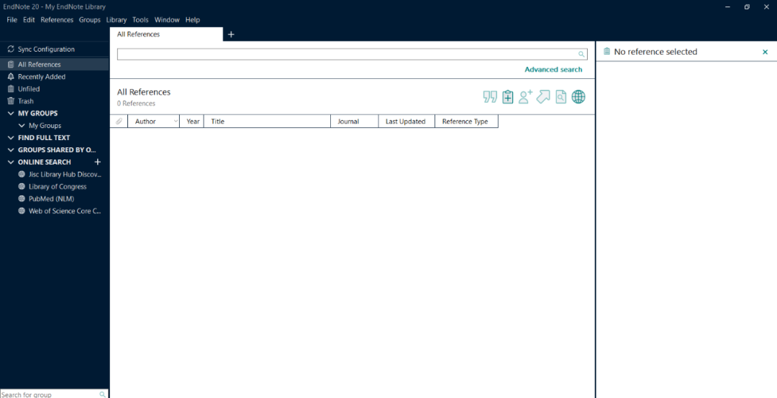Collapse GROUPS SHARED BY O... section
This screenshot has height=398, width=777.
coord(11,150)
